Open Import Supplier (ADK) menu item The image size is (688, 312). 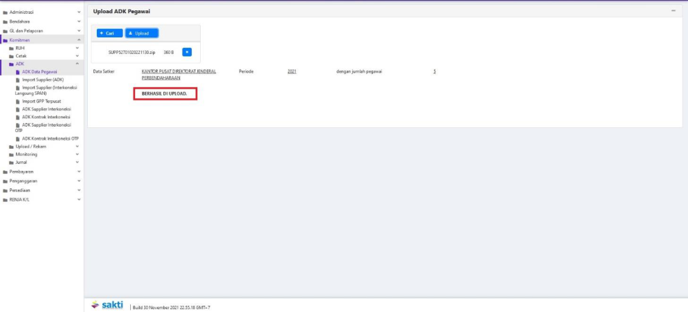pyautogui.click(x=43, y=80)
